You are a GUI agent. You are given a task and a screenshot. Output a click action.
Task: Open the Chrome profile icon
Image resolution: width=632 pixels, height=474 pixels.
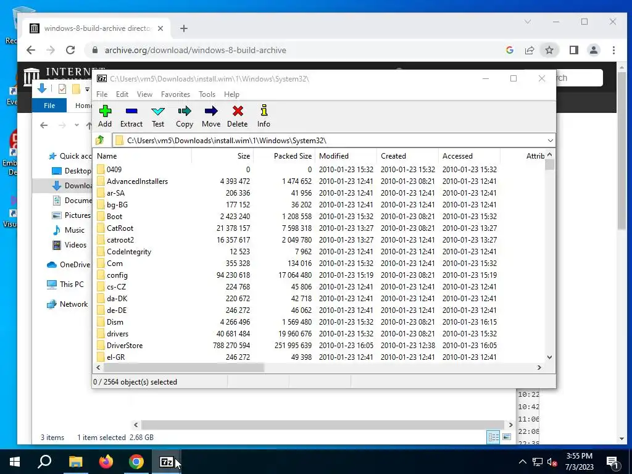pyautogui.click(x=594, y=50)
